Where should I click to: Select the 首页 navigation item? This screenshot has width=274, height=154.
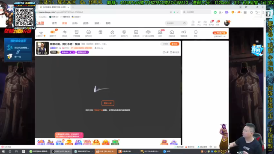(54, 23)
